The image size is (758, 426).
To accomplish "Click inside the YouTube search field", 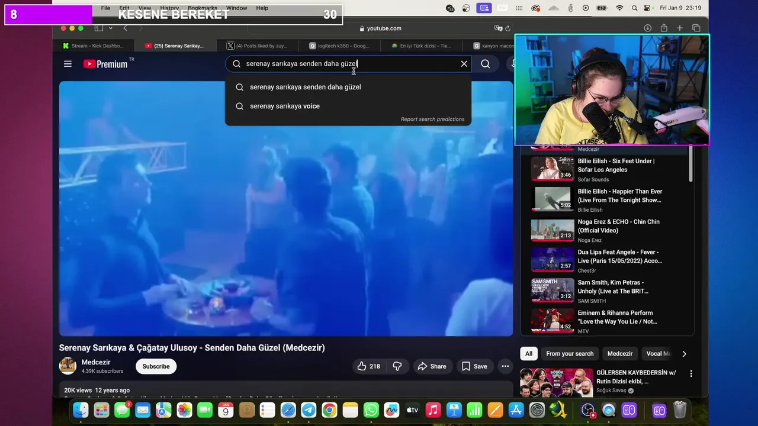I will coord(349,64).
